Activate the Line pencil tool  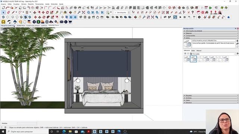[x=13, y=12]
